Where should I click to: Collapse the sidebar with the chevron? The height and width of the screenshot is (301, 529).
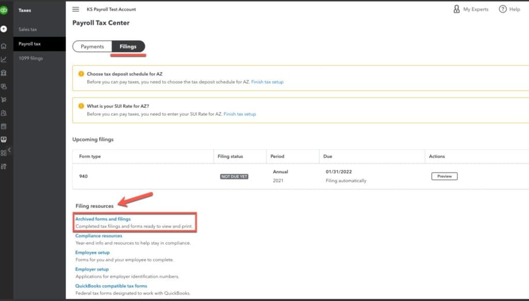9,149
